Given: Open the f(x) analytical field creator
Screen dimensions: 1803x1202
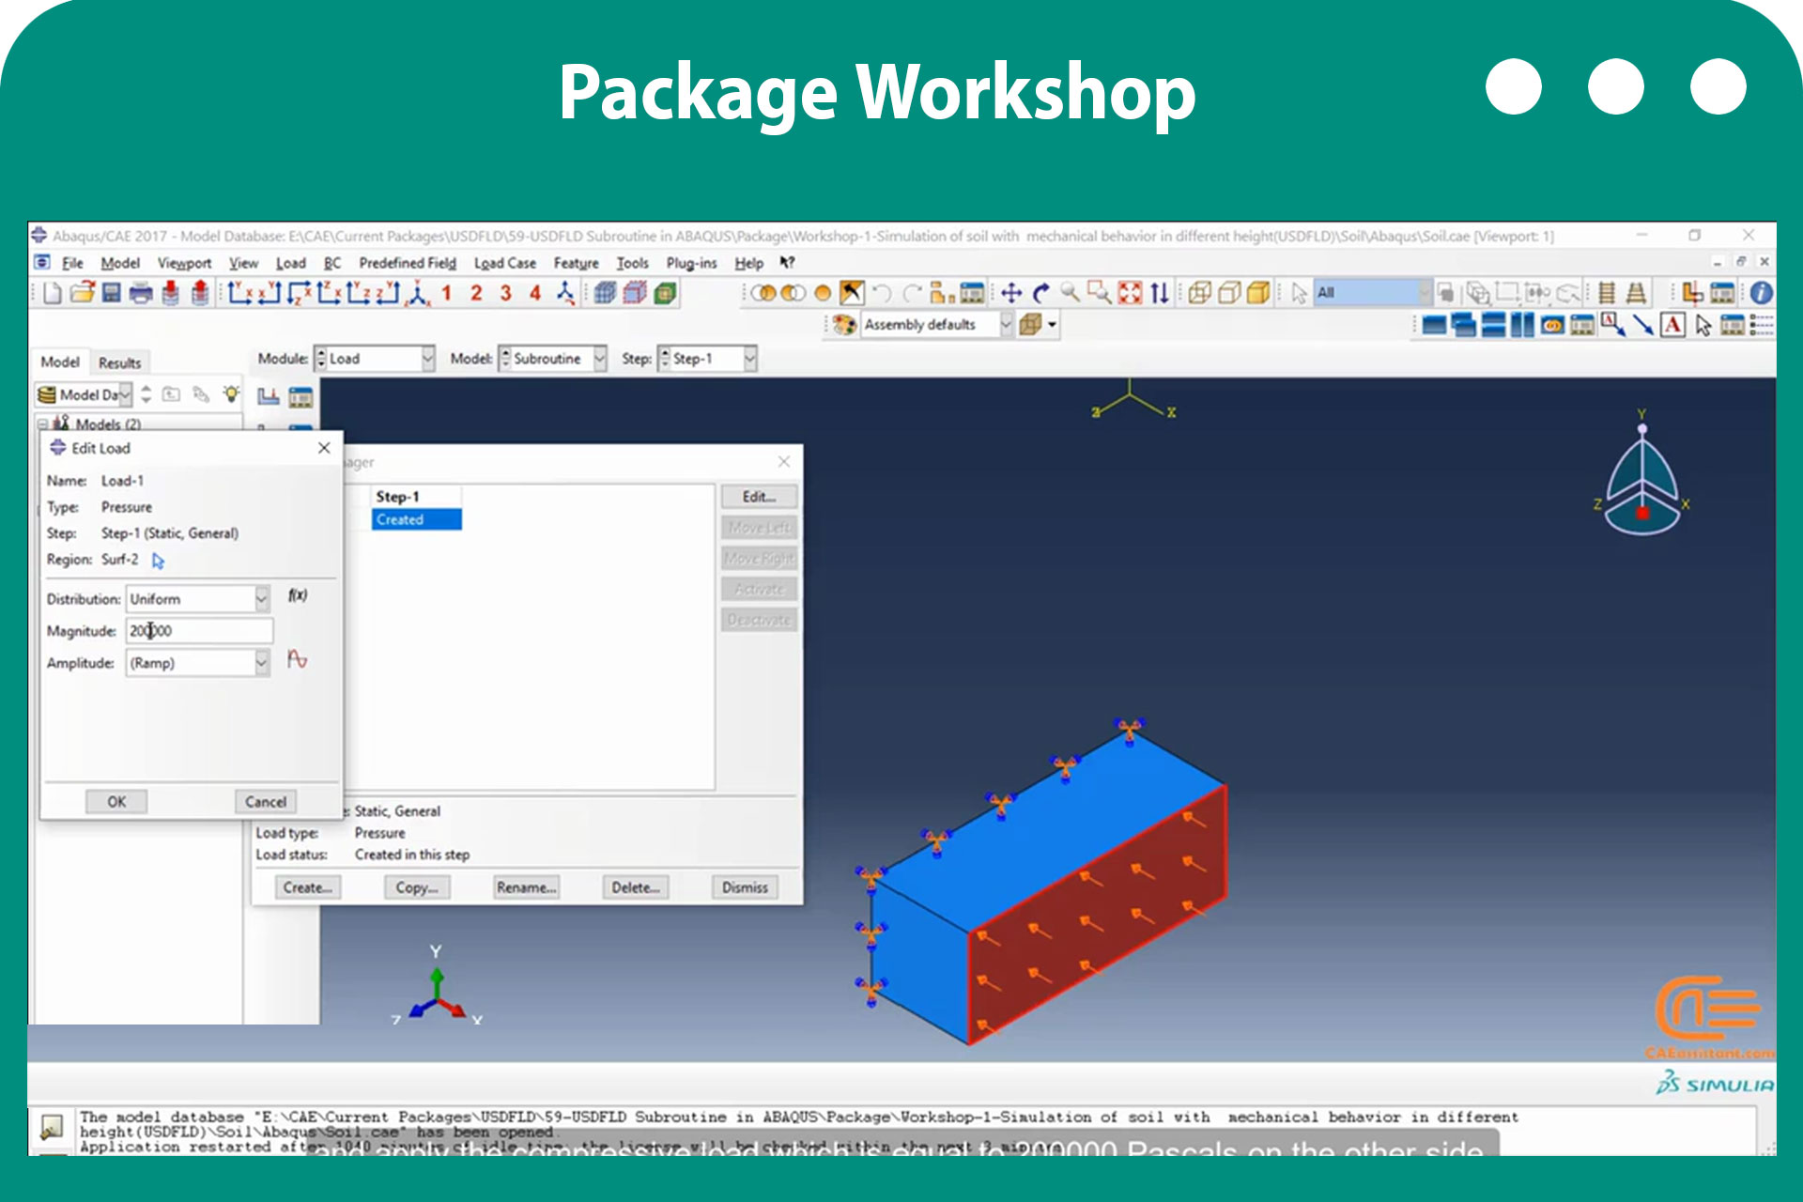Looking at the screenshot, I should (x=298, y=595).
